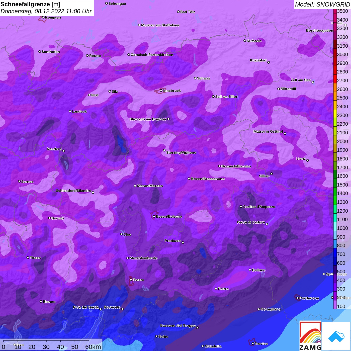Click the 'Schneefallgrenze [m]' map title
This screenshot has height=351, width=351.
click(30, 4)
